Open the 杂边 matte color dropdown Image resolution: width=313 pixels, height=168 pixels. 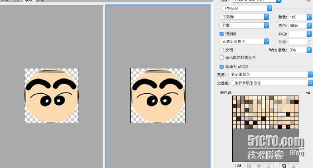pyautogui.click(x=309, y=34)
